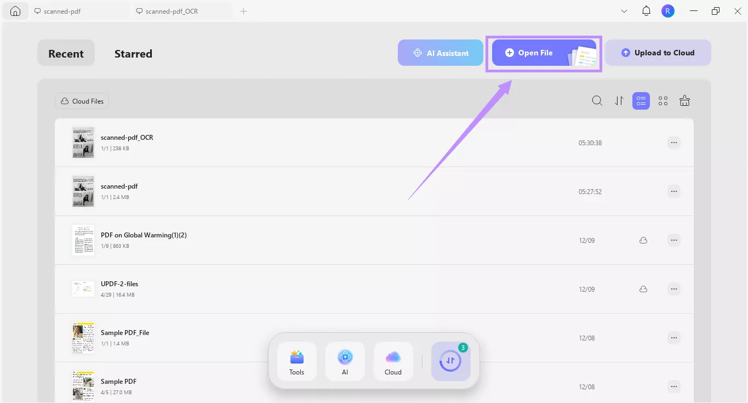Switch to the Starred tab
This screenshot has width=748, height=403.
[133, 54]
